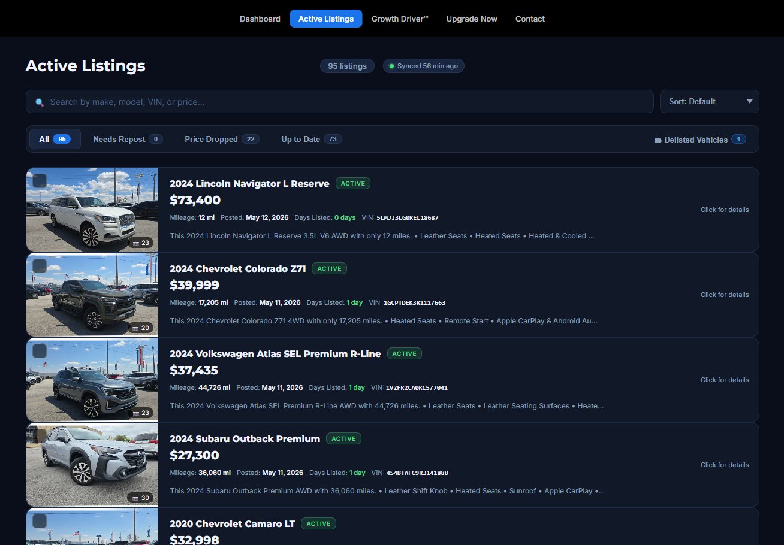Open Lincoln Navigator photo thumbnail
Screen dimensions: 784x545
point(92,210)
